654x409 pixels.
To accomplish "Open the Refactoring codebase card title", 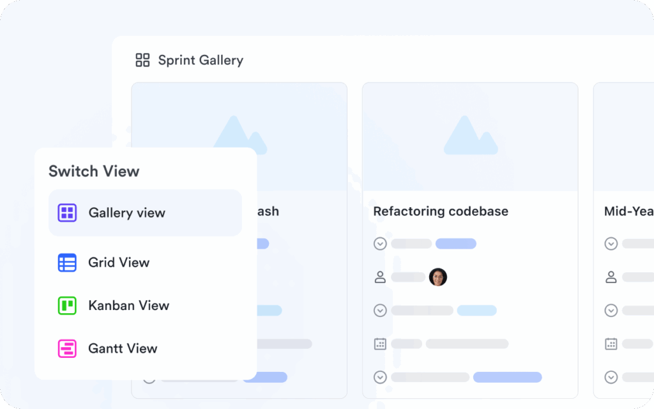I will (440, 211).
